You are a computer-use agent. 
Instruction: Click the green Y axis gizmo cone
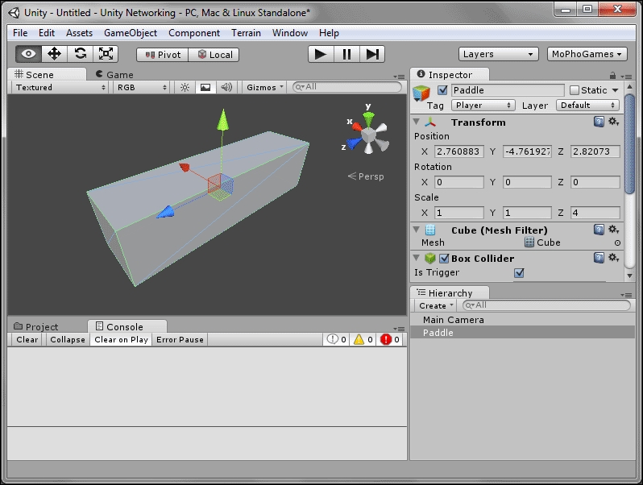pos(369,118)
